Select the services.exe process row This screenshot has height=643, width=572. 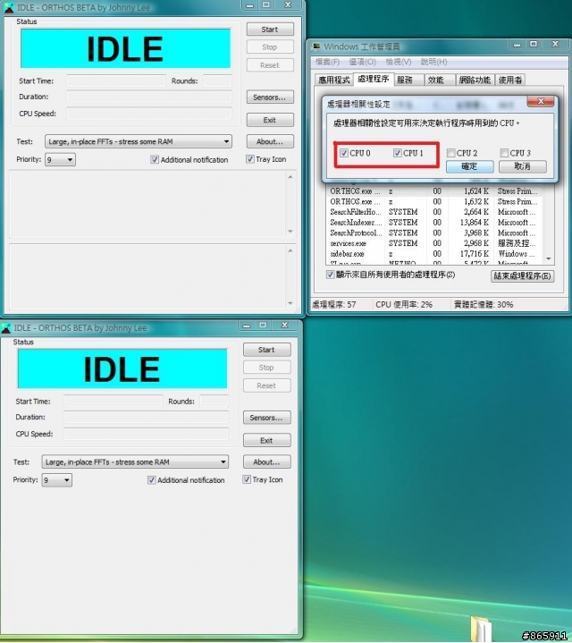point(434,243)
